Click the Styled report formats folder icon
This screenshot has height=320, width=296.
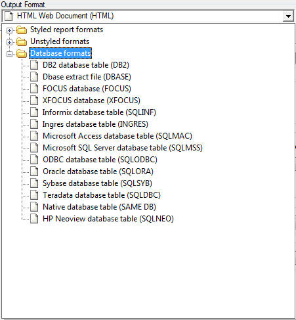click(x=22, y=30)
